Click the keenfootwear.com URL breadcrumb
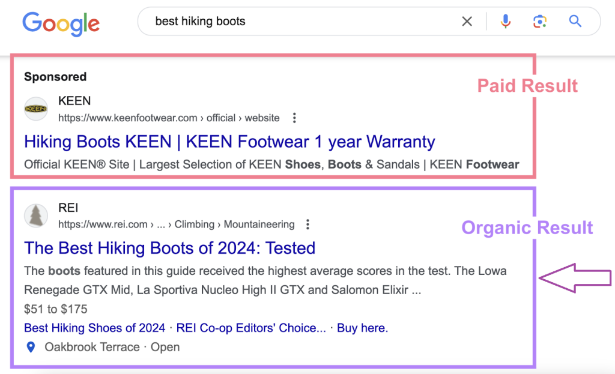615x374 pixels. 168,118
